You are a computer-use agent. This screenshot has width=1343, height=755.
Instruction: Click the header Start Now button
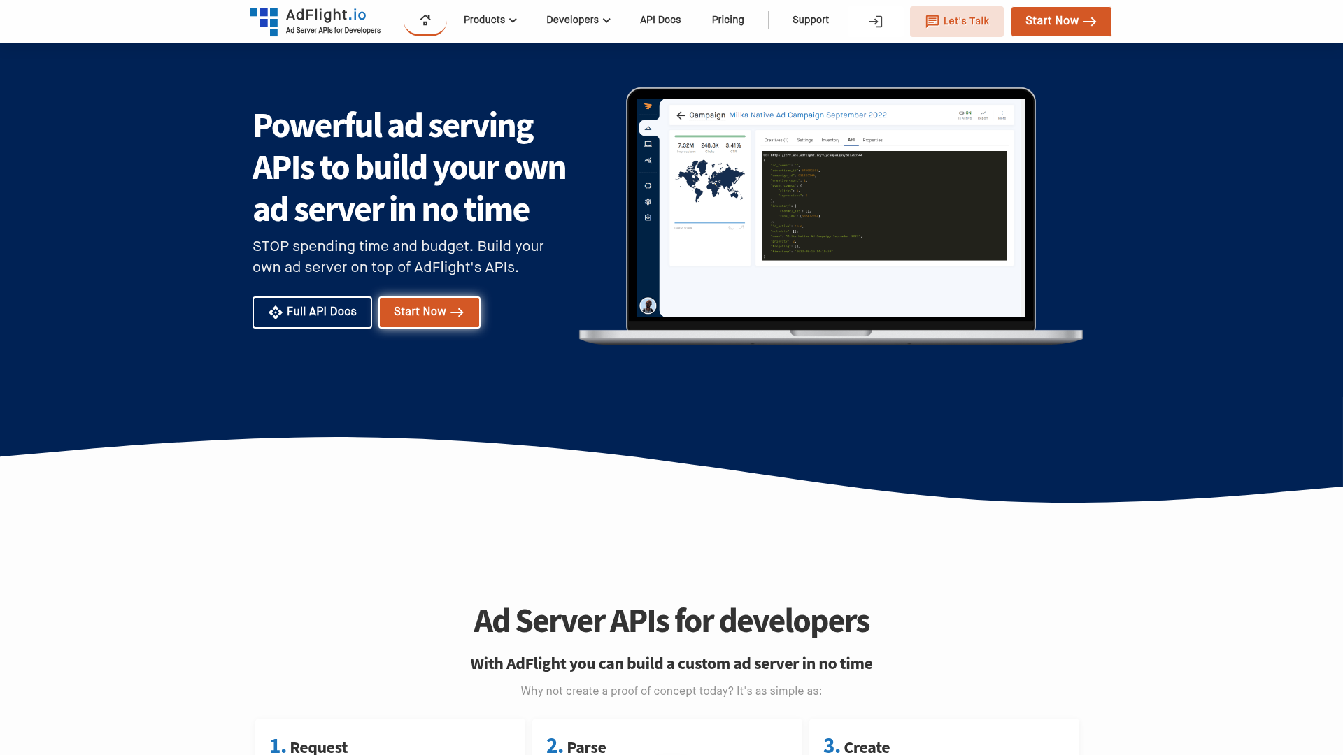point(1060,22)
